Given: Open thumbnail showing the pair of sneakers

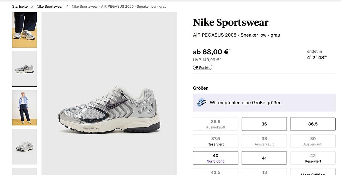Looking at the screenshot, I should coord(24,146).
